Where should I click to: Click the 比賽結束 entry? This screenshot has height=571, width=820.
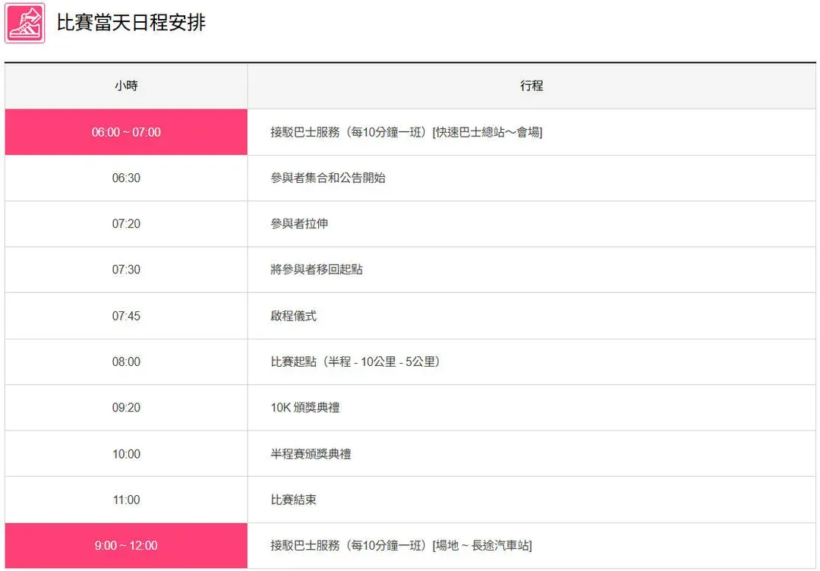pyautogui.click(x=294, y=500)
